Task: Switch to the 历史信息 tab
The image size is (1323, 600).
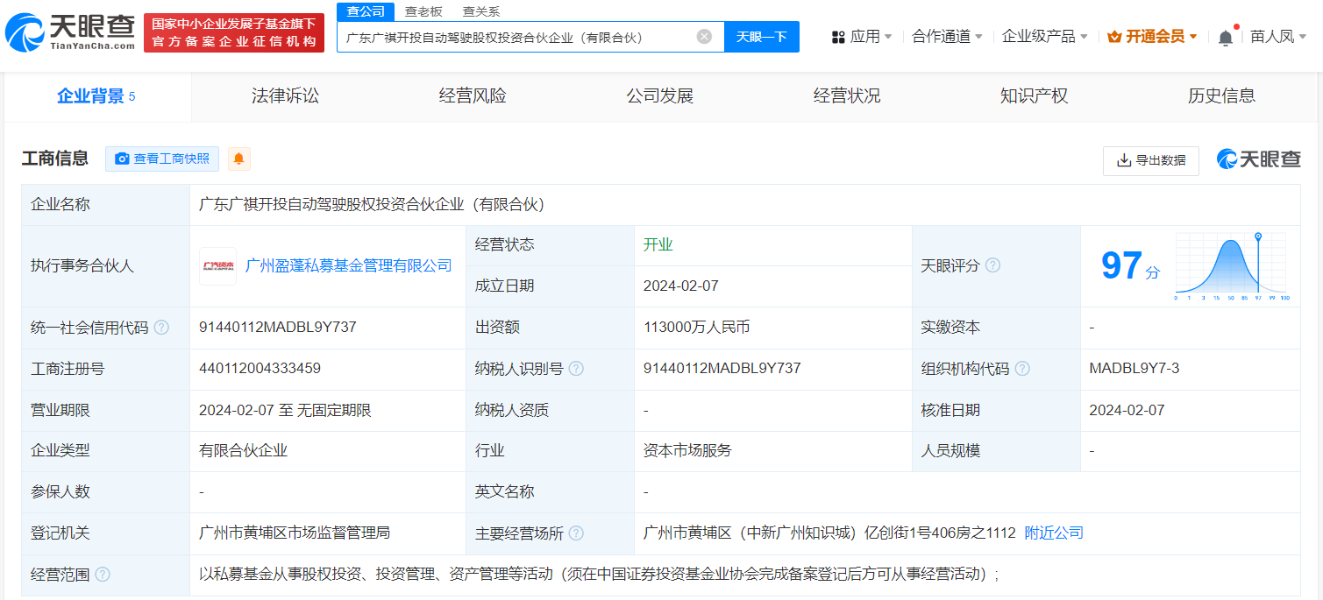Action: 1221,96
